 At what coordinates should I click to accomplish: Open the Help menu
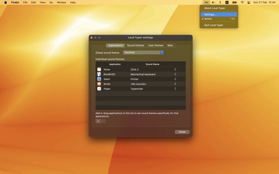pos(73,2)
